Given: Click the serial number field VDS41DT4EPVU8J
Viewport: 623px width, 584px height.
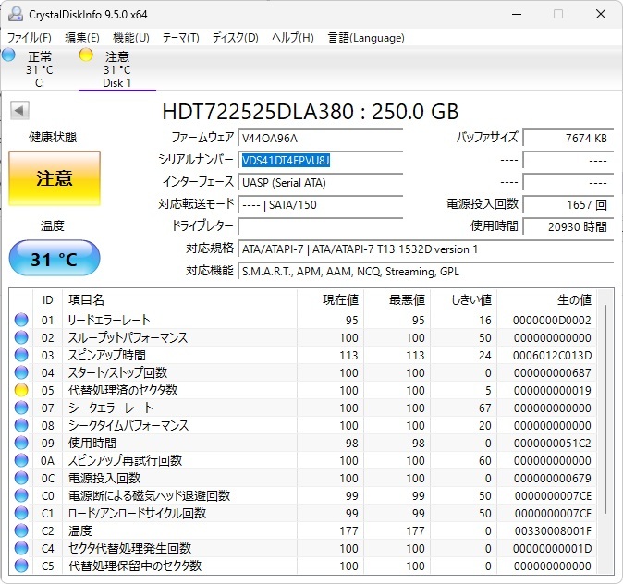Looking at the screenshot, I should 320,161.
